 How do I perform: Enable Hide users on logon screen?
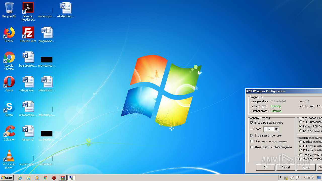(x=252, y=141)
